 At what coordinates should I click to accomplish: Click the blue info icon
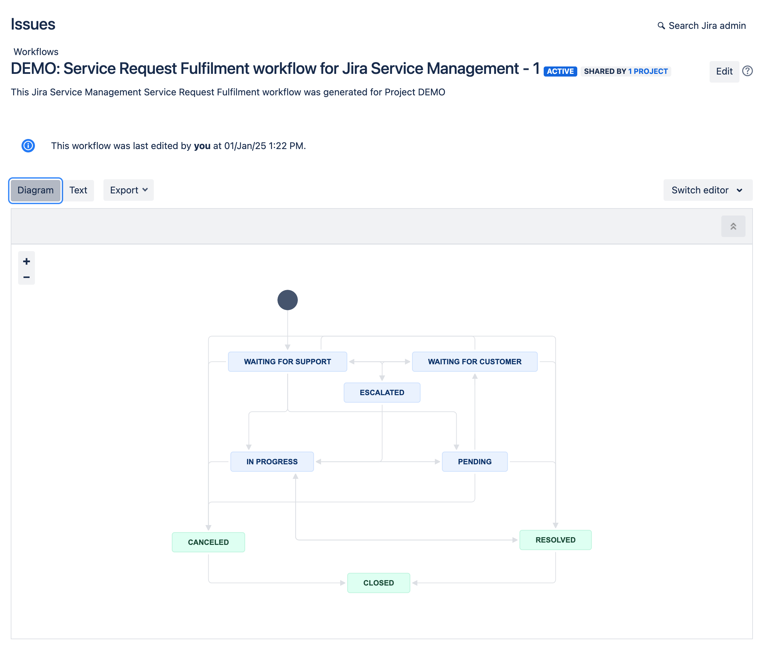click(x=28, y=145)
